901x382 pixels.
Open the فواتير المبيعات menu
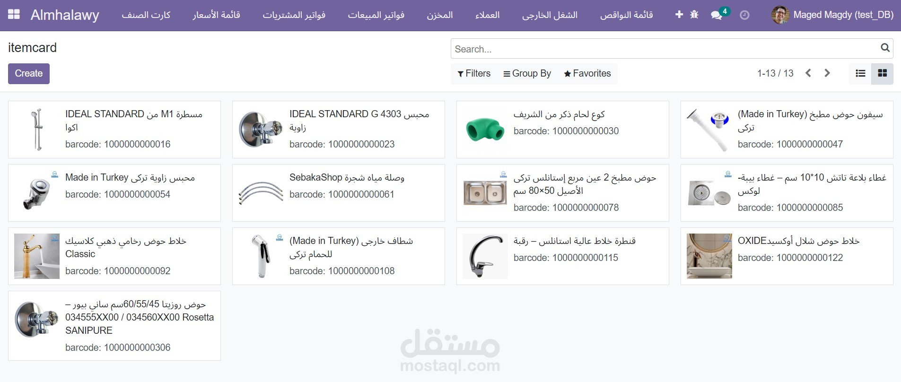point(376,15)
